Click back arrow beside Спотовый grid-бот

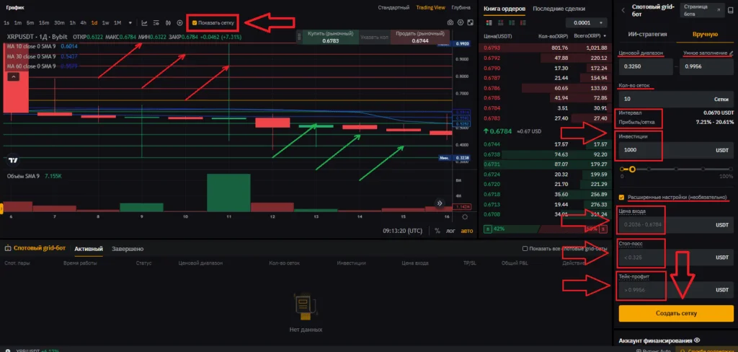point(623,9)
